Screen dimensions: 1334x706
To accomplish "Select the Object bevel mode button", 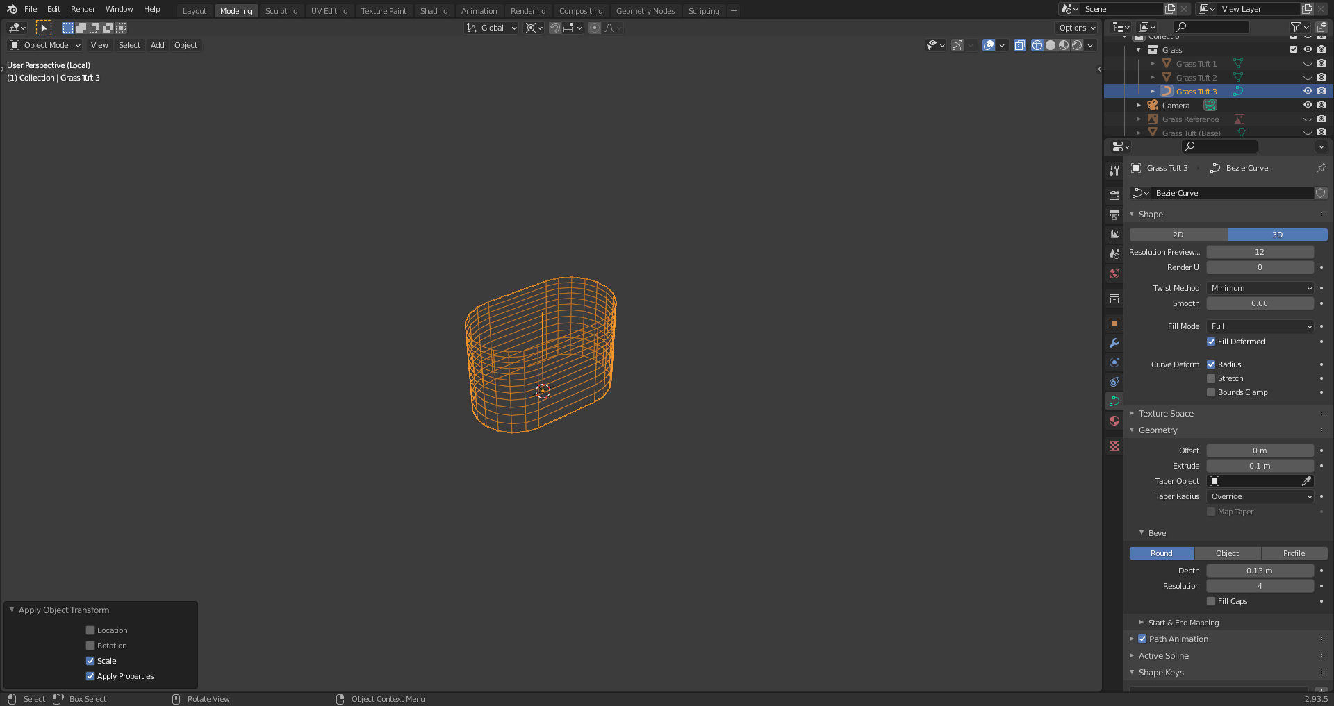I will (1227, 553).
